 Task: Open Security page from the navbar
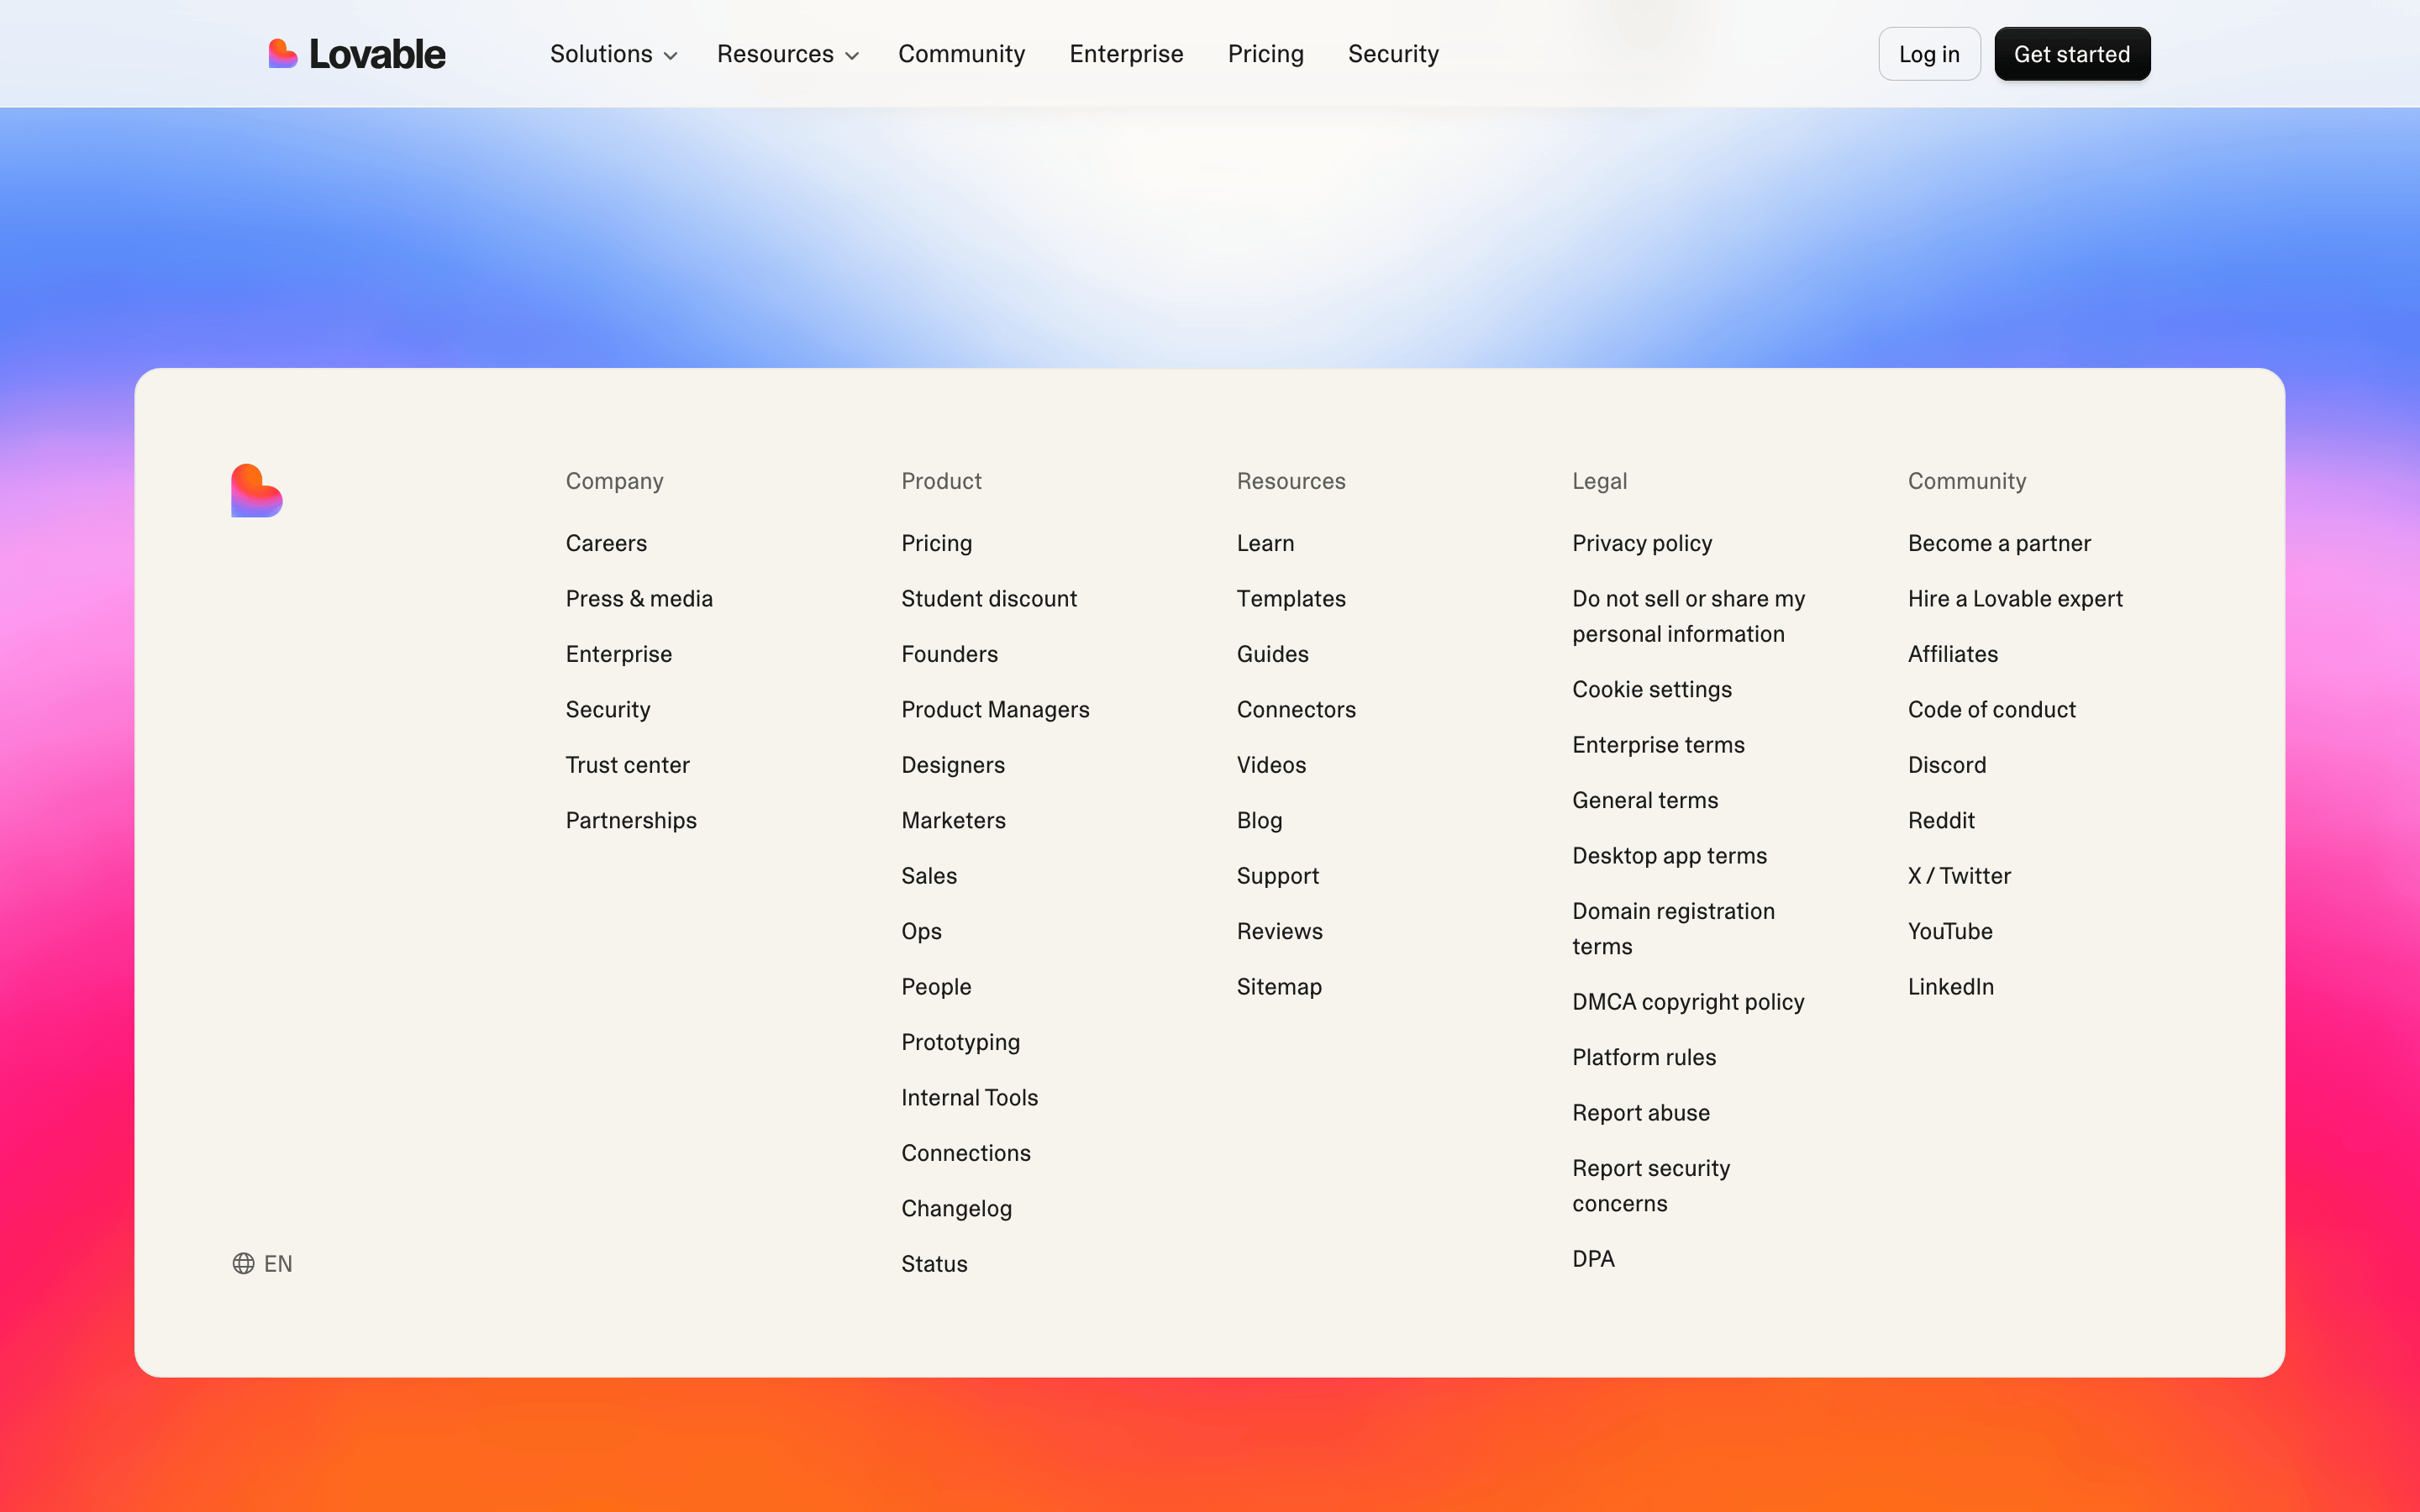[1393, 54]
